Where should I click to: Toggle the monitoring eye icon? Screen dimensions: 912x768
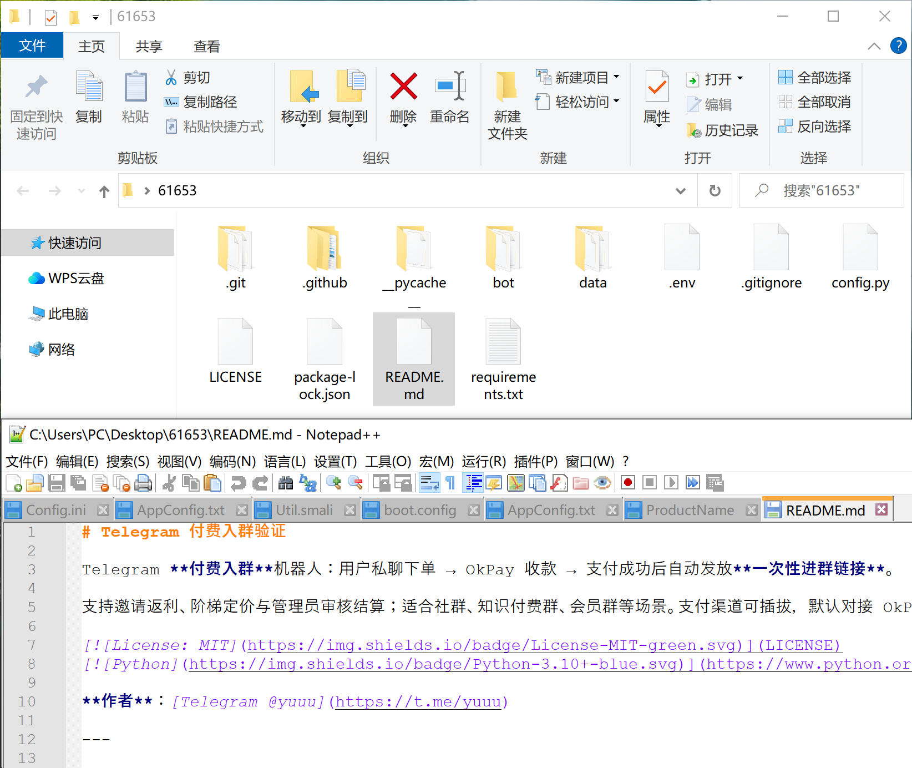602,483
